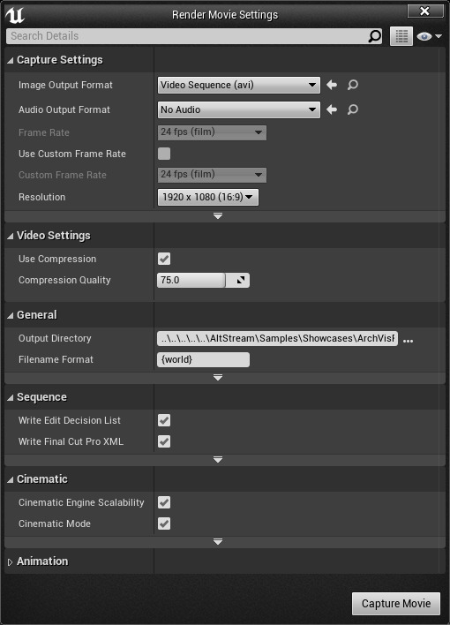
Task: Click the Filename Format {world} field
Action: (x=203, y=359)
